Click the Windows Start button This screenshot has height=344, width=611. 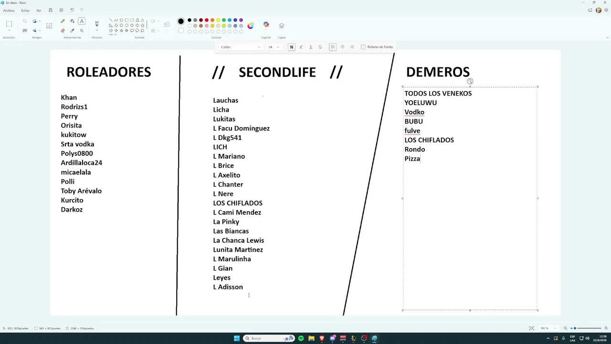[x=237, y=338]
